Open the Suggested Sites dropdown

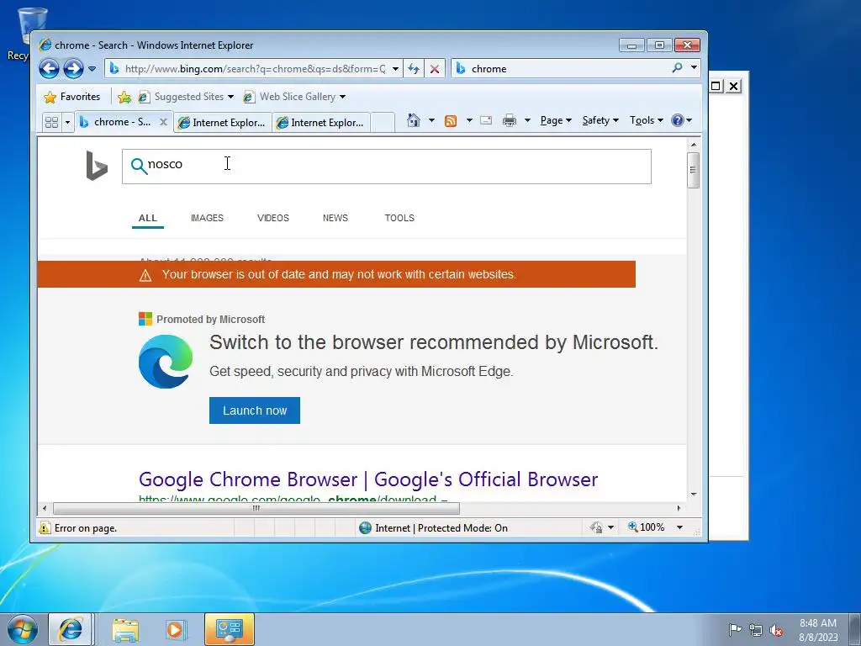(186, 97)
